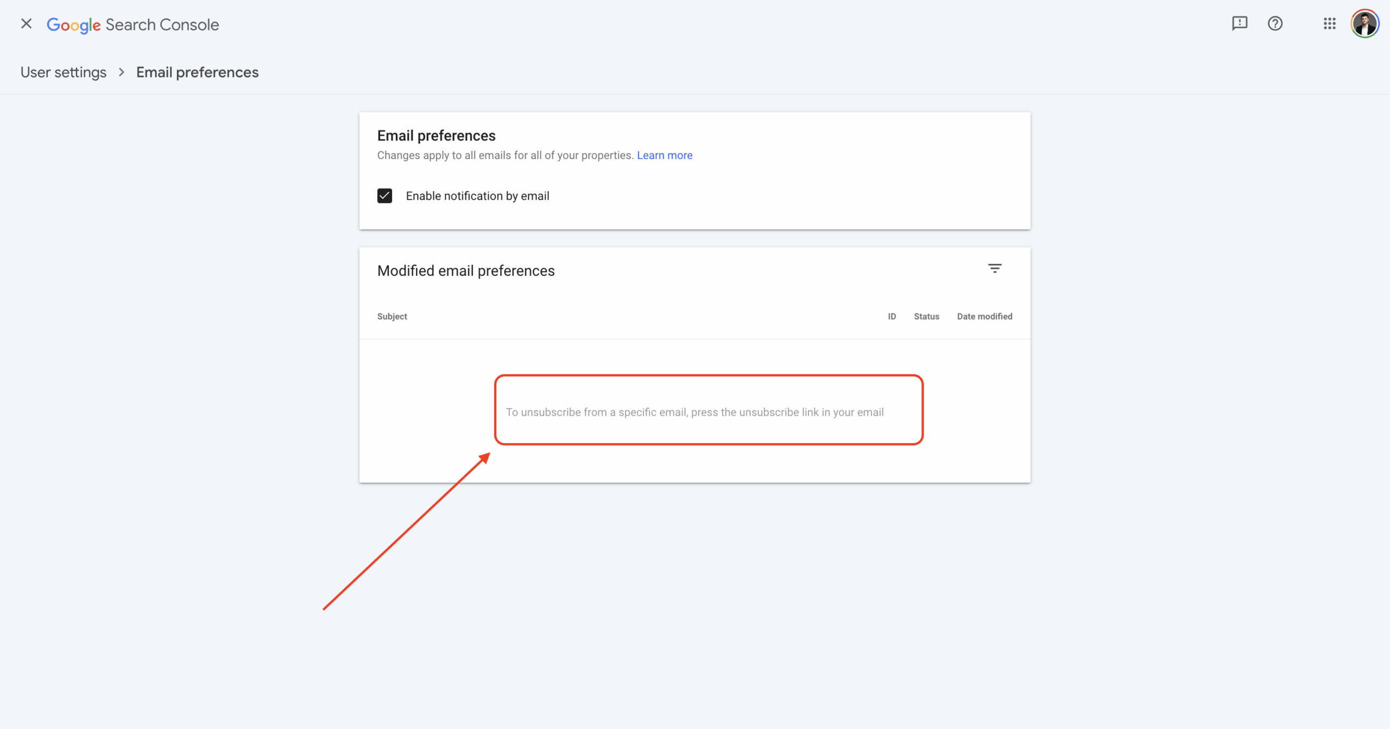Open the Google apps grid launcher
Image resolution: width=1390 pixels, height=729 pixels.
1329,24
